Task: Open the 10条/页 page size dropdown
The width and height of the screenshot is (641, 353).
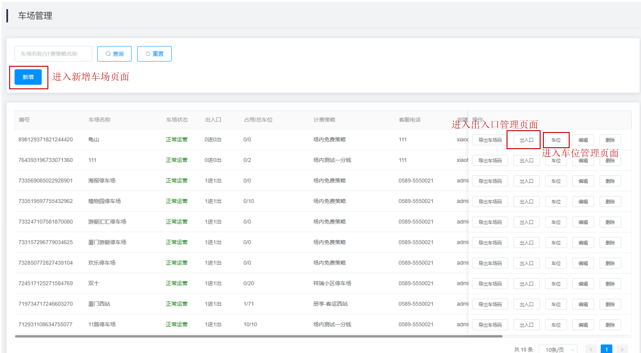Action: (558, 349)
